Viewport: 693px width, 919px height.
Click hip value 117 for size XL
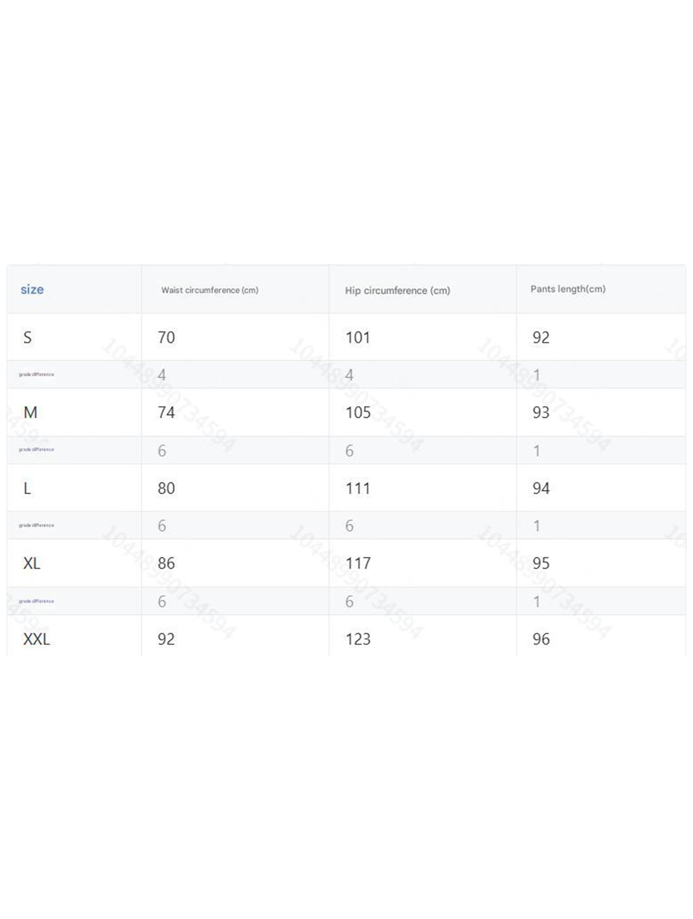[x=358, y=563]
